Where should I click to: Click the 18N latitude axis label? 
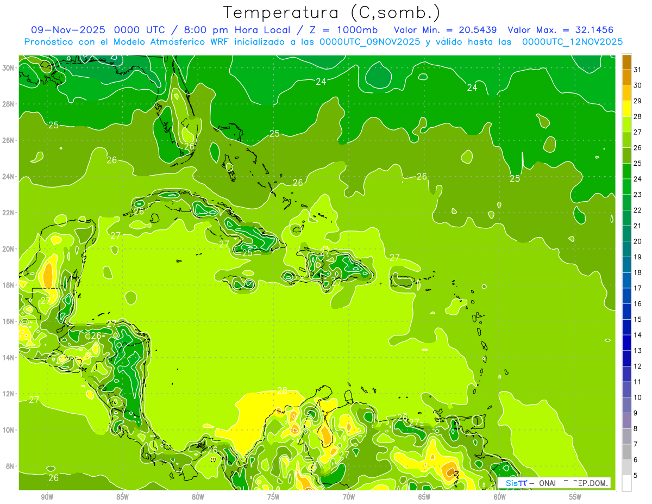[8, 285]
